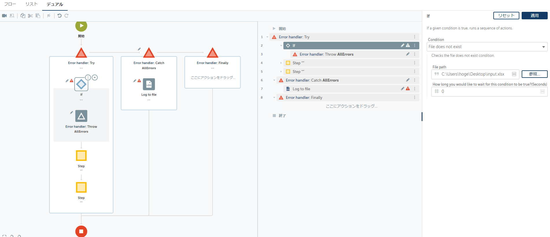Collapse the If row in list
550x237 pixels.
tap(281, 46)
